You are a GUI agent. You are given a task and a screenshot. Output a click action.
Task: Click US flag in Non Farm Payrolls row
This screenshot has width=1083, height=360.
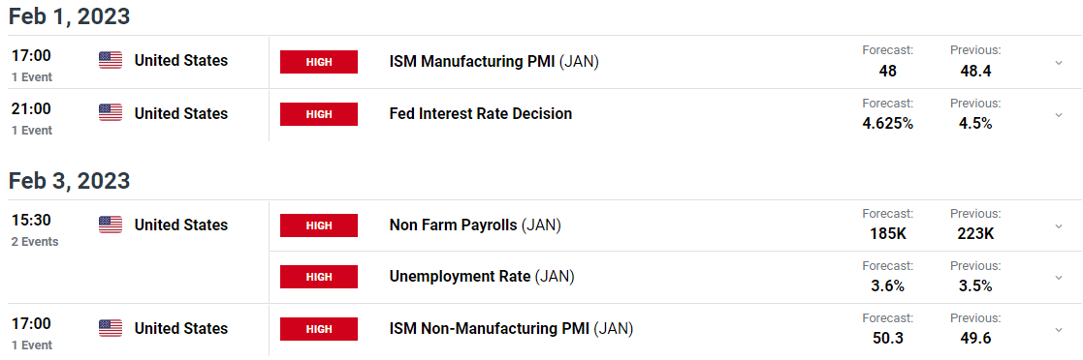click(111, 225)
